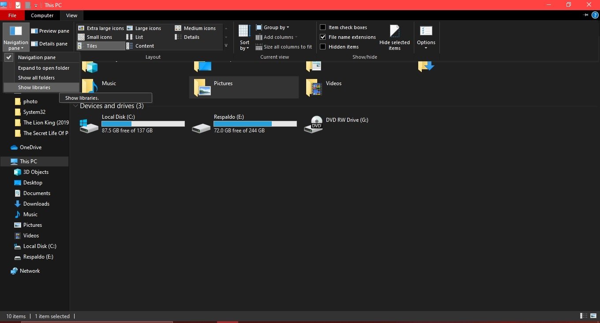This screenshot has width=600, height=323.
Task: Choose Show all folders
Action: pyautogui.click(x=41, y=78)
